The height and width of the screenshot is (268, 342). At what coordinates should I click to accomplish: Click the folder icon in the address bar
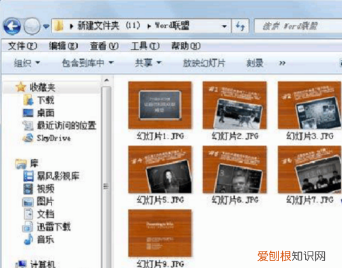coord(59,26)
